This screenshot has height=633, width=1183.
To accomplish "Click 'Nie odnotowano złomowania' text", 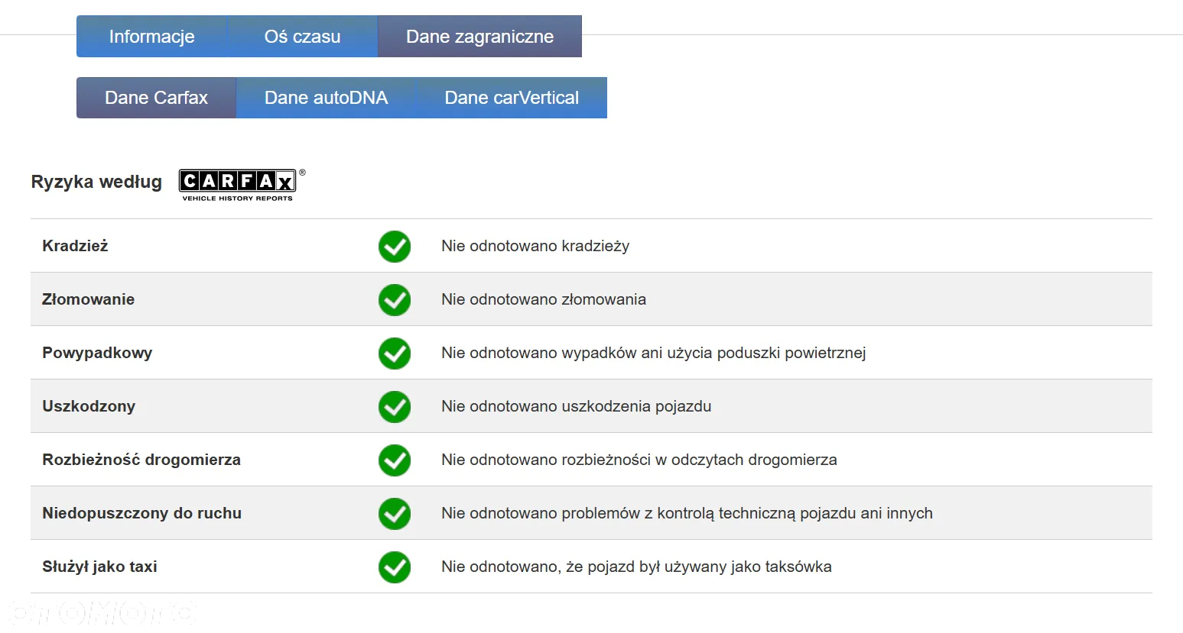I will pyautogui.click(x=544, y=299).
